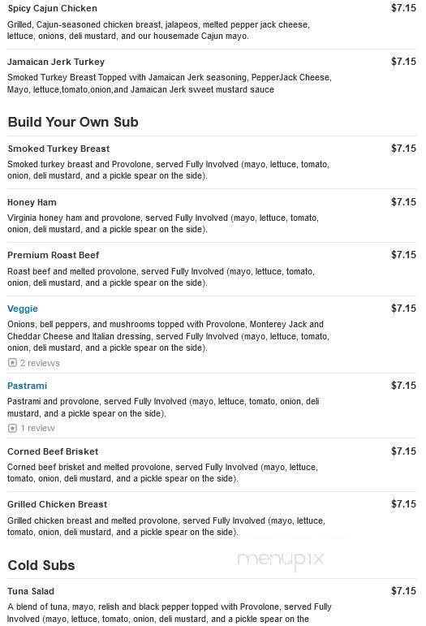The width and height of the screenshot is (426, 626).
Task: Select the Grilled Chicken Breast item title
Action: [x=57, y=504]
